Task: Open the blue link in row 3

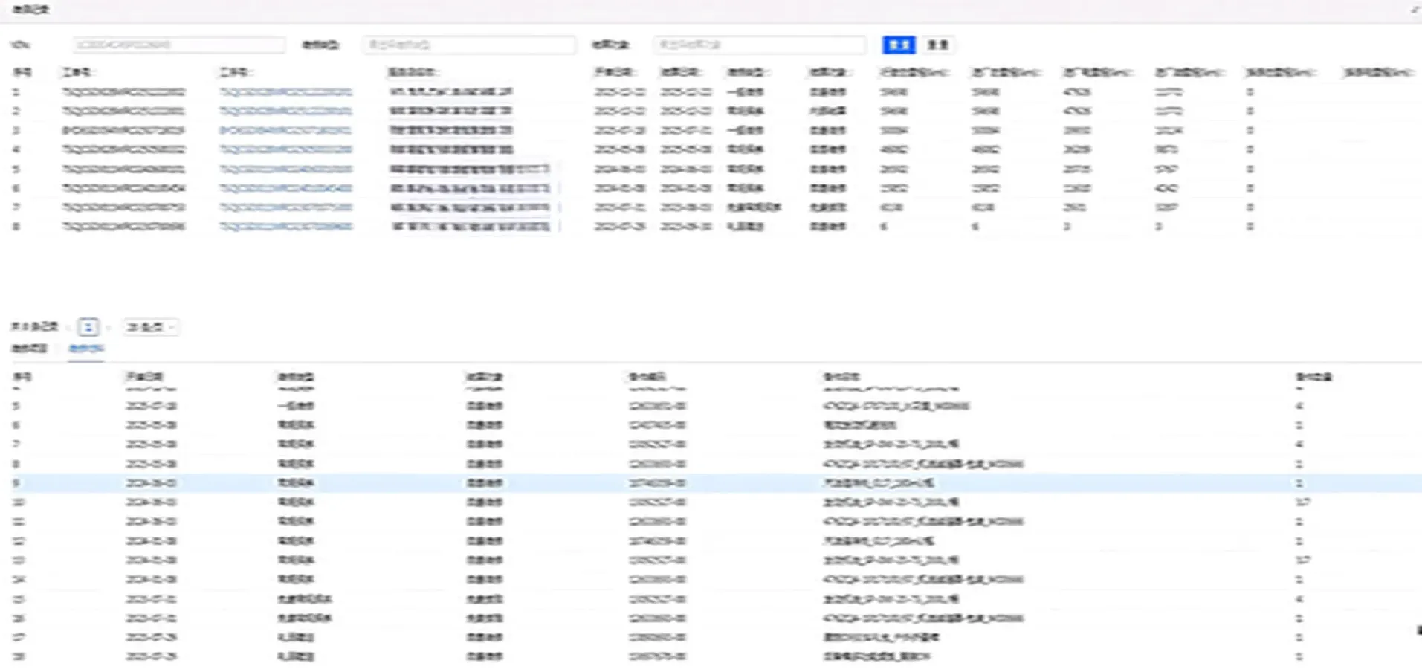Action: pyautogui.click(x=285, y=130)
